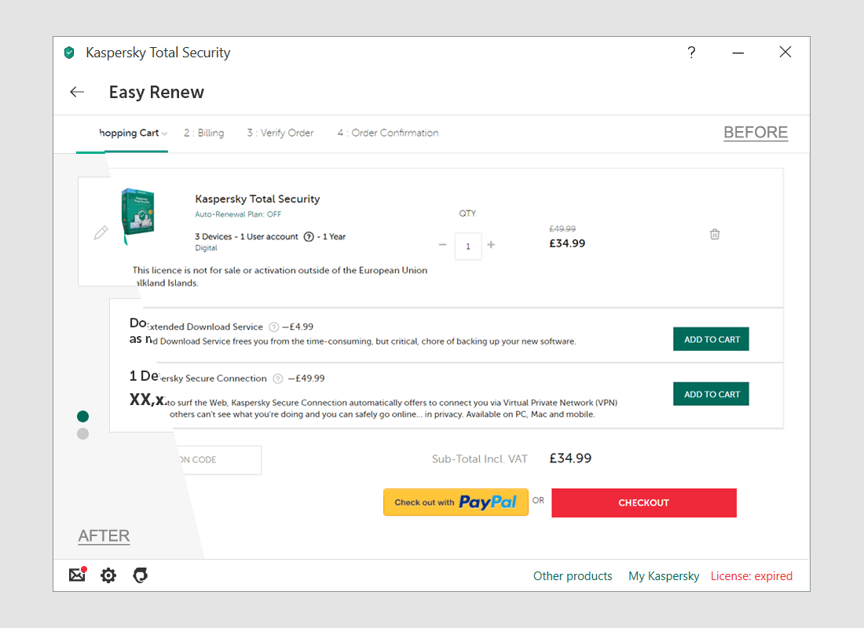Check out with PayPal

tap(456, 502)
